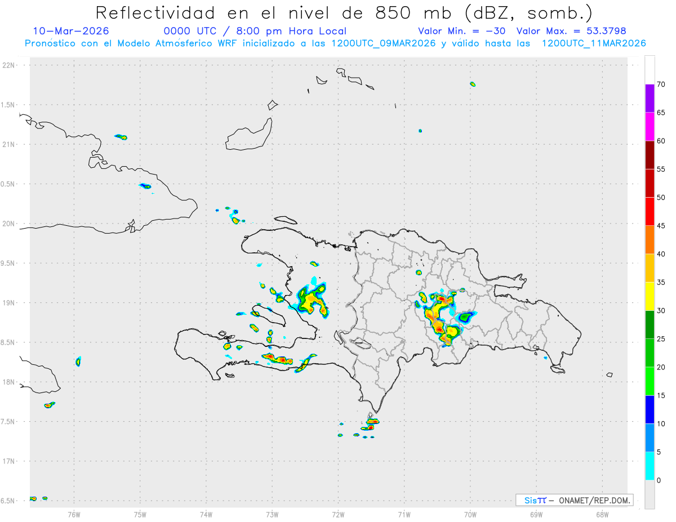Image resolution: width=676 pixels, height=522 pixels.
Task: Pick the dark green 25–30 dBZ segment
Action: [x=650, y=325]
